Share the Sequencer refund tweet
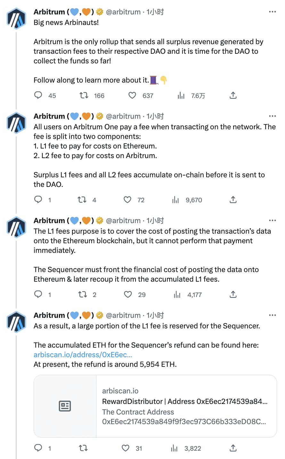Viewport: 285px width, 459px height. (233, 448)
